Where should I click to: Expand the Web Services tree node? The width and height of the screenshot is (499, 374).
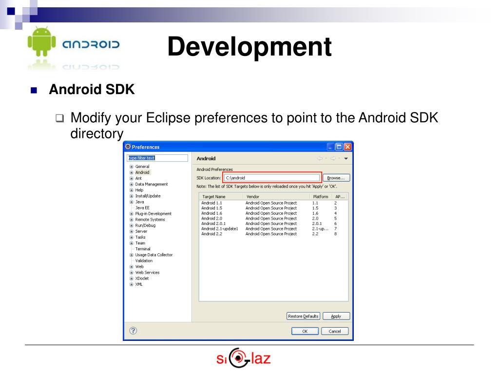pos(132,273)
